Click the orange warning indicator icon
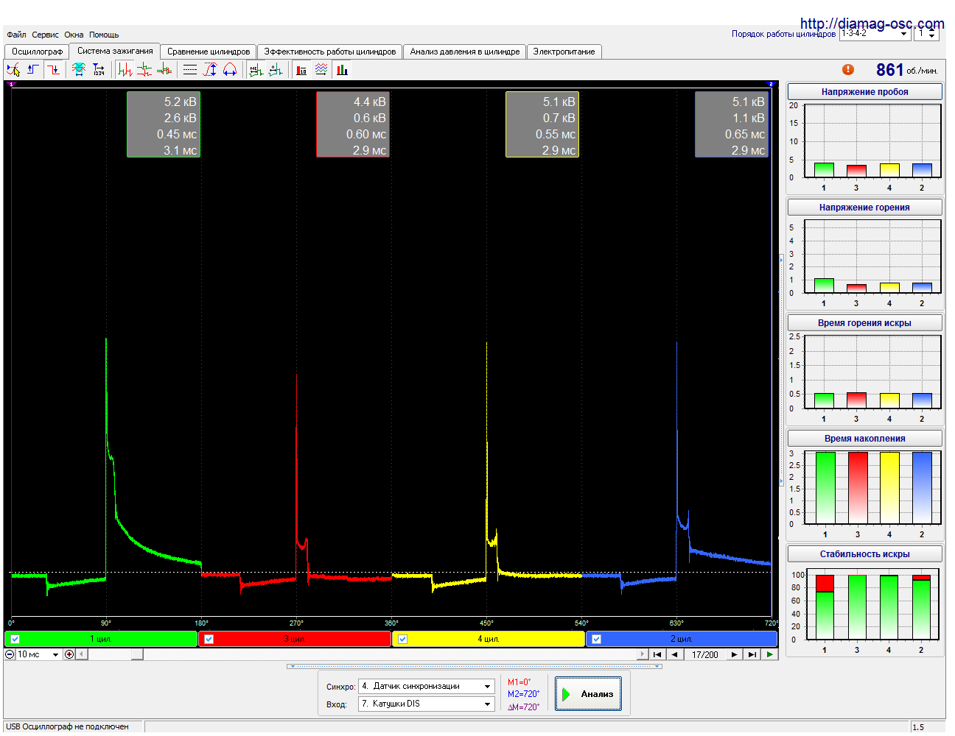The image size is (955, 736). tap(848, 69)
